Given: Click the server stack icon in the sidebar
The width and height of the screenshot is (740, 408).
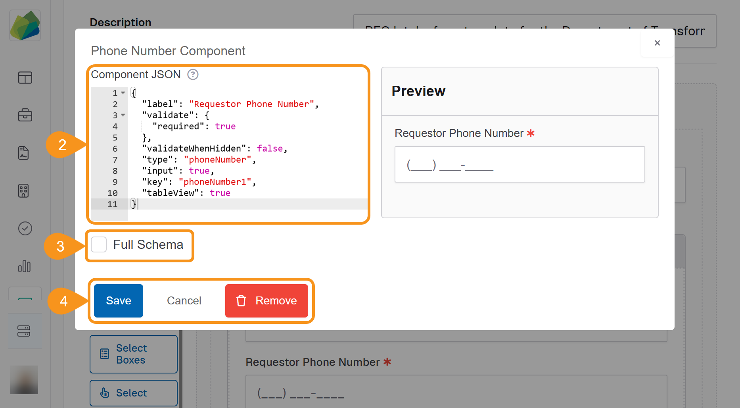Looking at the screenshot, I should click(x=25, y=331).
